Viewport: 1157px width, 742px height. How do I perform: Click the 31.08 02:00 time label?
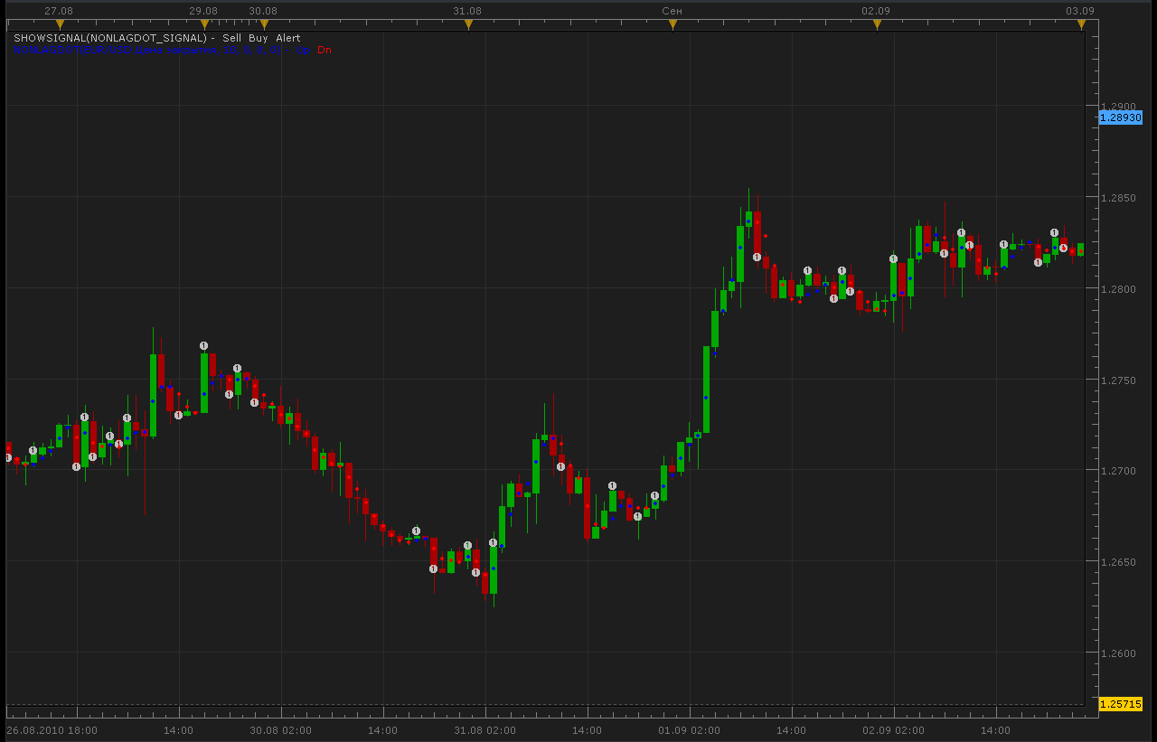(x=484, y=729)
